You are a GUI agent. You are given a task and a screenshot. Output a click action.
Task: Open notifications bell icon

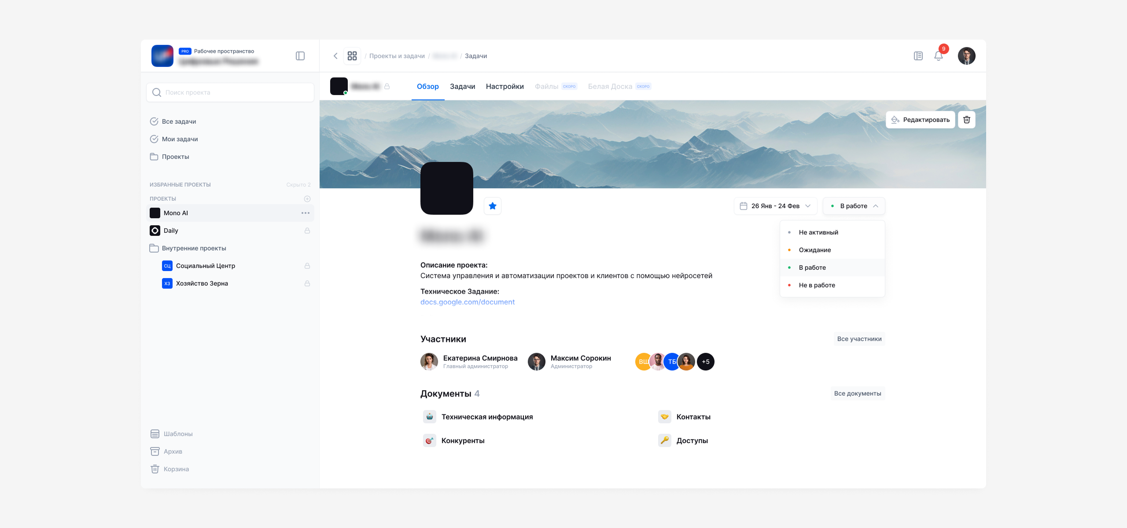(938, 56)
